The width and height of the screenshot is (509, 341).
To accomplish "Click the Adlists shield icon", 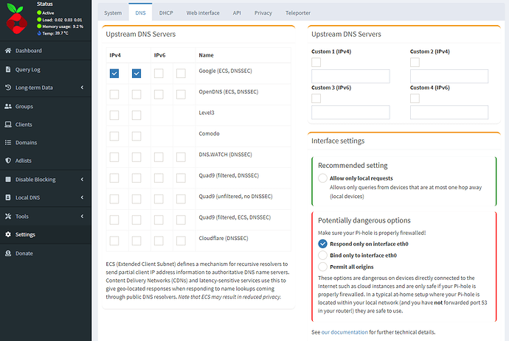I will (x=8, y=161).
